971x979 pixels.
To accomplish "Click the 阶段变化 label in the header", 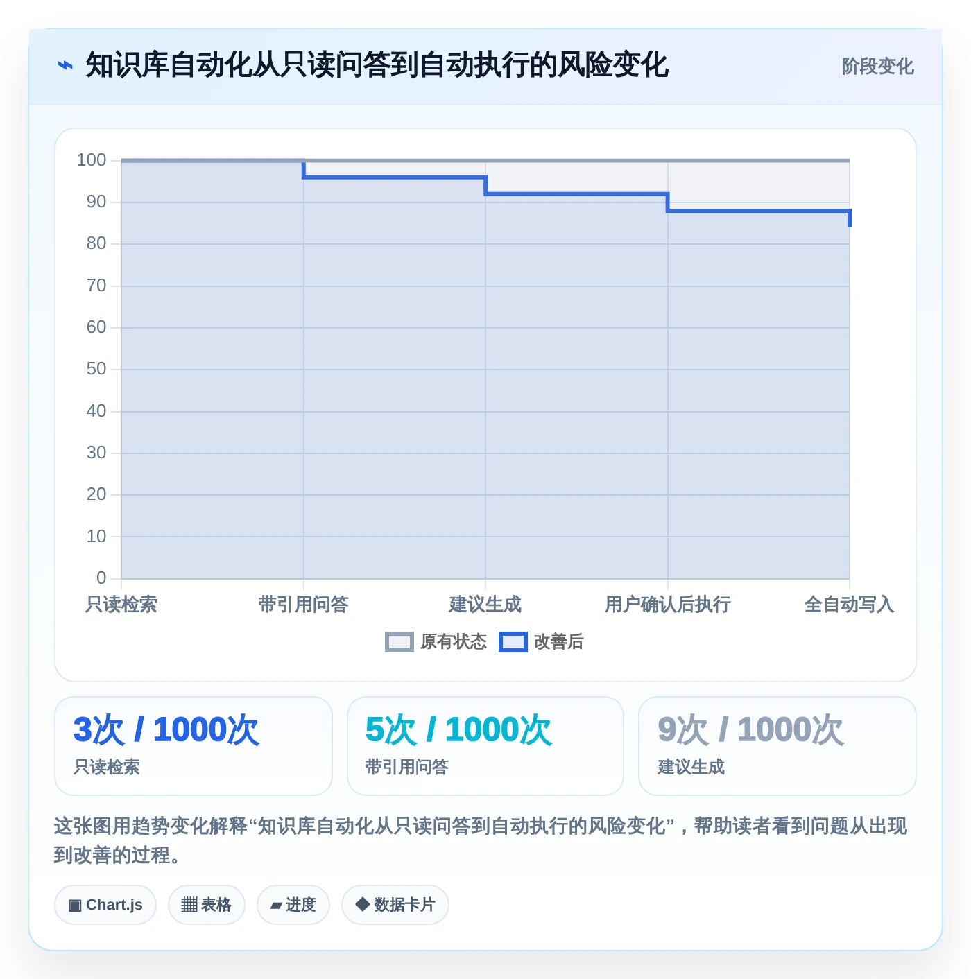I will point(877,66).
